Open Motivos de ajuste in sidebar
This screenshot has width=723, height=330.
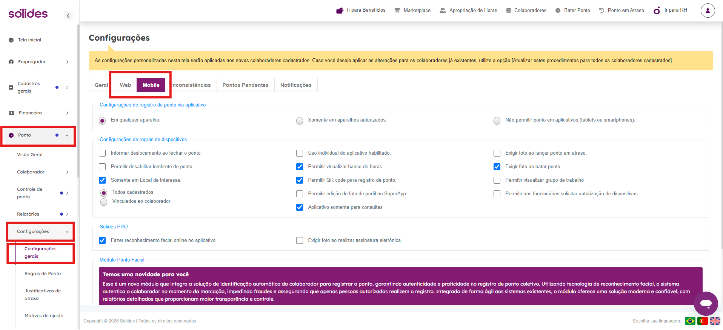point(44,316)
